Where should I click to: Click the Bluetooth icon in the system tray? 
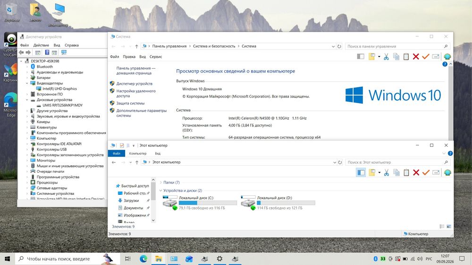(375, 259)
